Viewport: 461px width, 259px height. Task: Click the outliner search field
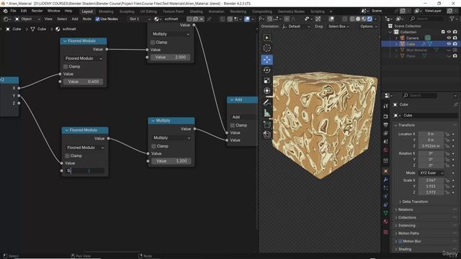427,19
